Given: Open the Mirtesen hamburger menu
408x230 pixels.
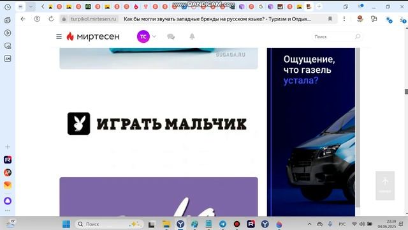Looking at the screenshot, I should pyautogui.click(x=59, y=36).
